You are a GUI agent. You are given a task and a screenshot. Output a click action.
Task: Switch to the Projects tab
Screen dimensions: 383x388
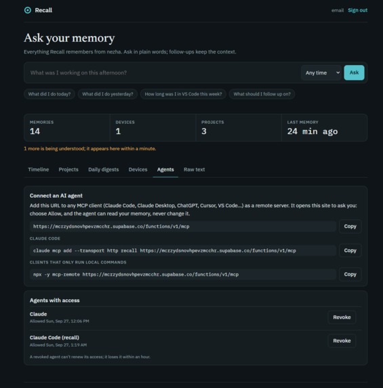[68, 169]
